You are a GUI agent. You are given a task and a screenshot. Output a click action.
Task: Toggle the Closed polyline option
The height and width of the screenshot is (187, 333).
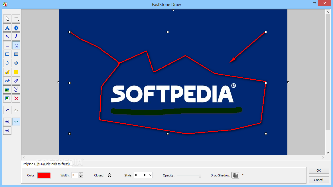point(109,175)
